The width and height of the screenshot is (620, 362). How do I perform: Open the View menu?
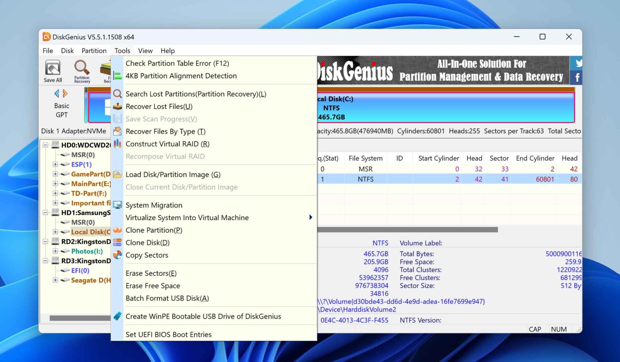point(145,50)
